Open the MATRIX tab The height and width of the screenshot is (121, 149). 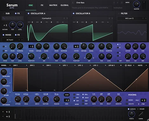(x=53, y=5)
